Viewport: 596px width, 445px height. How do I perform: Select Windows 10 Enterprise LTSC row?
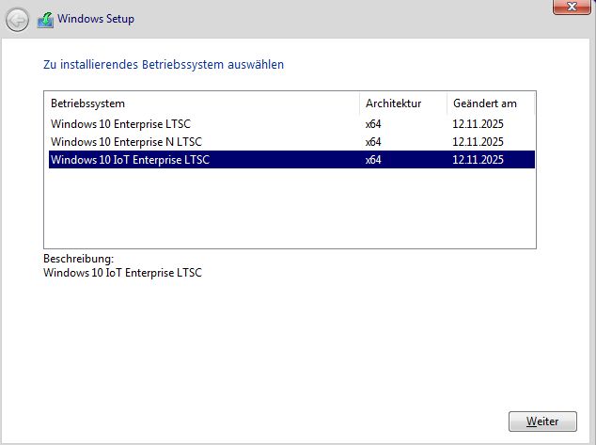coord(291,124)
